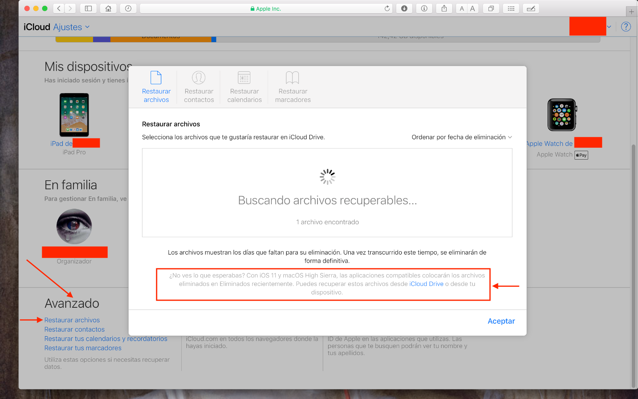Increase text size with large A
The image size is (638, 399).
coord(473,8)
